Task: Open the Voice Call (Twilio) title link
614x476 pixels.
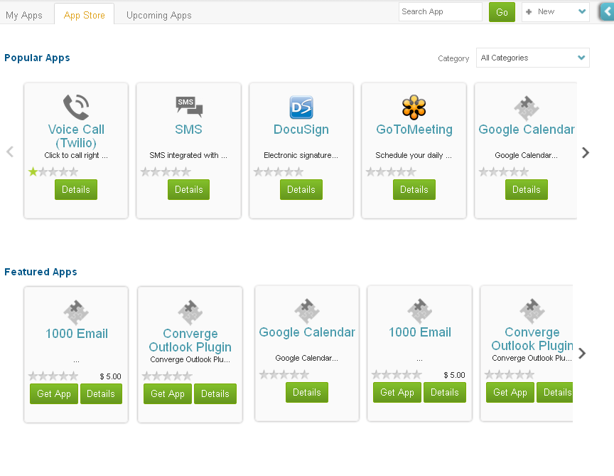Action: coord(76,136)
